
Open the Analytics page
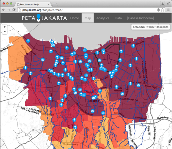(x=103, y=18)
